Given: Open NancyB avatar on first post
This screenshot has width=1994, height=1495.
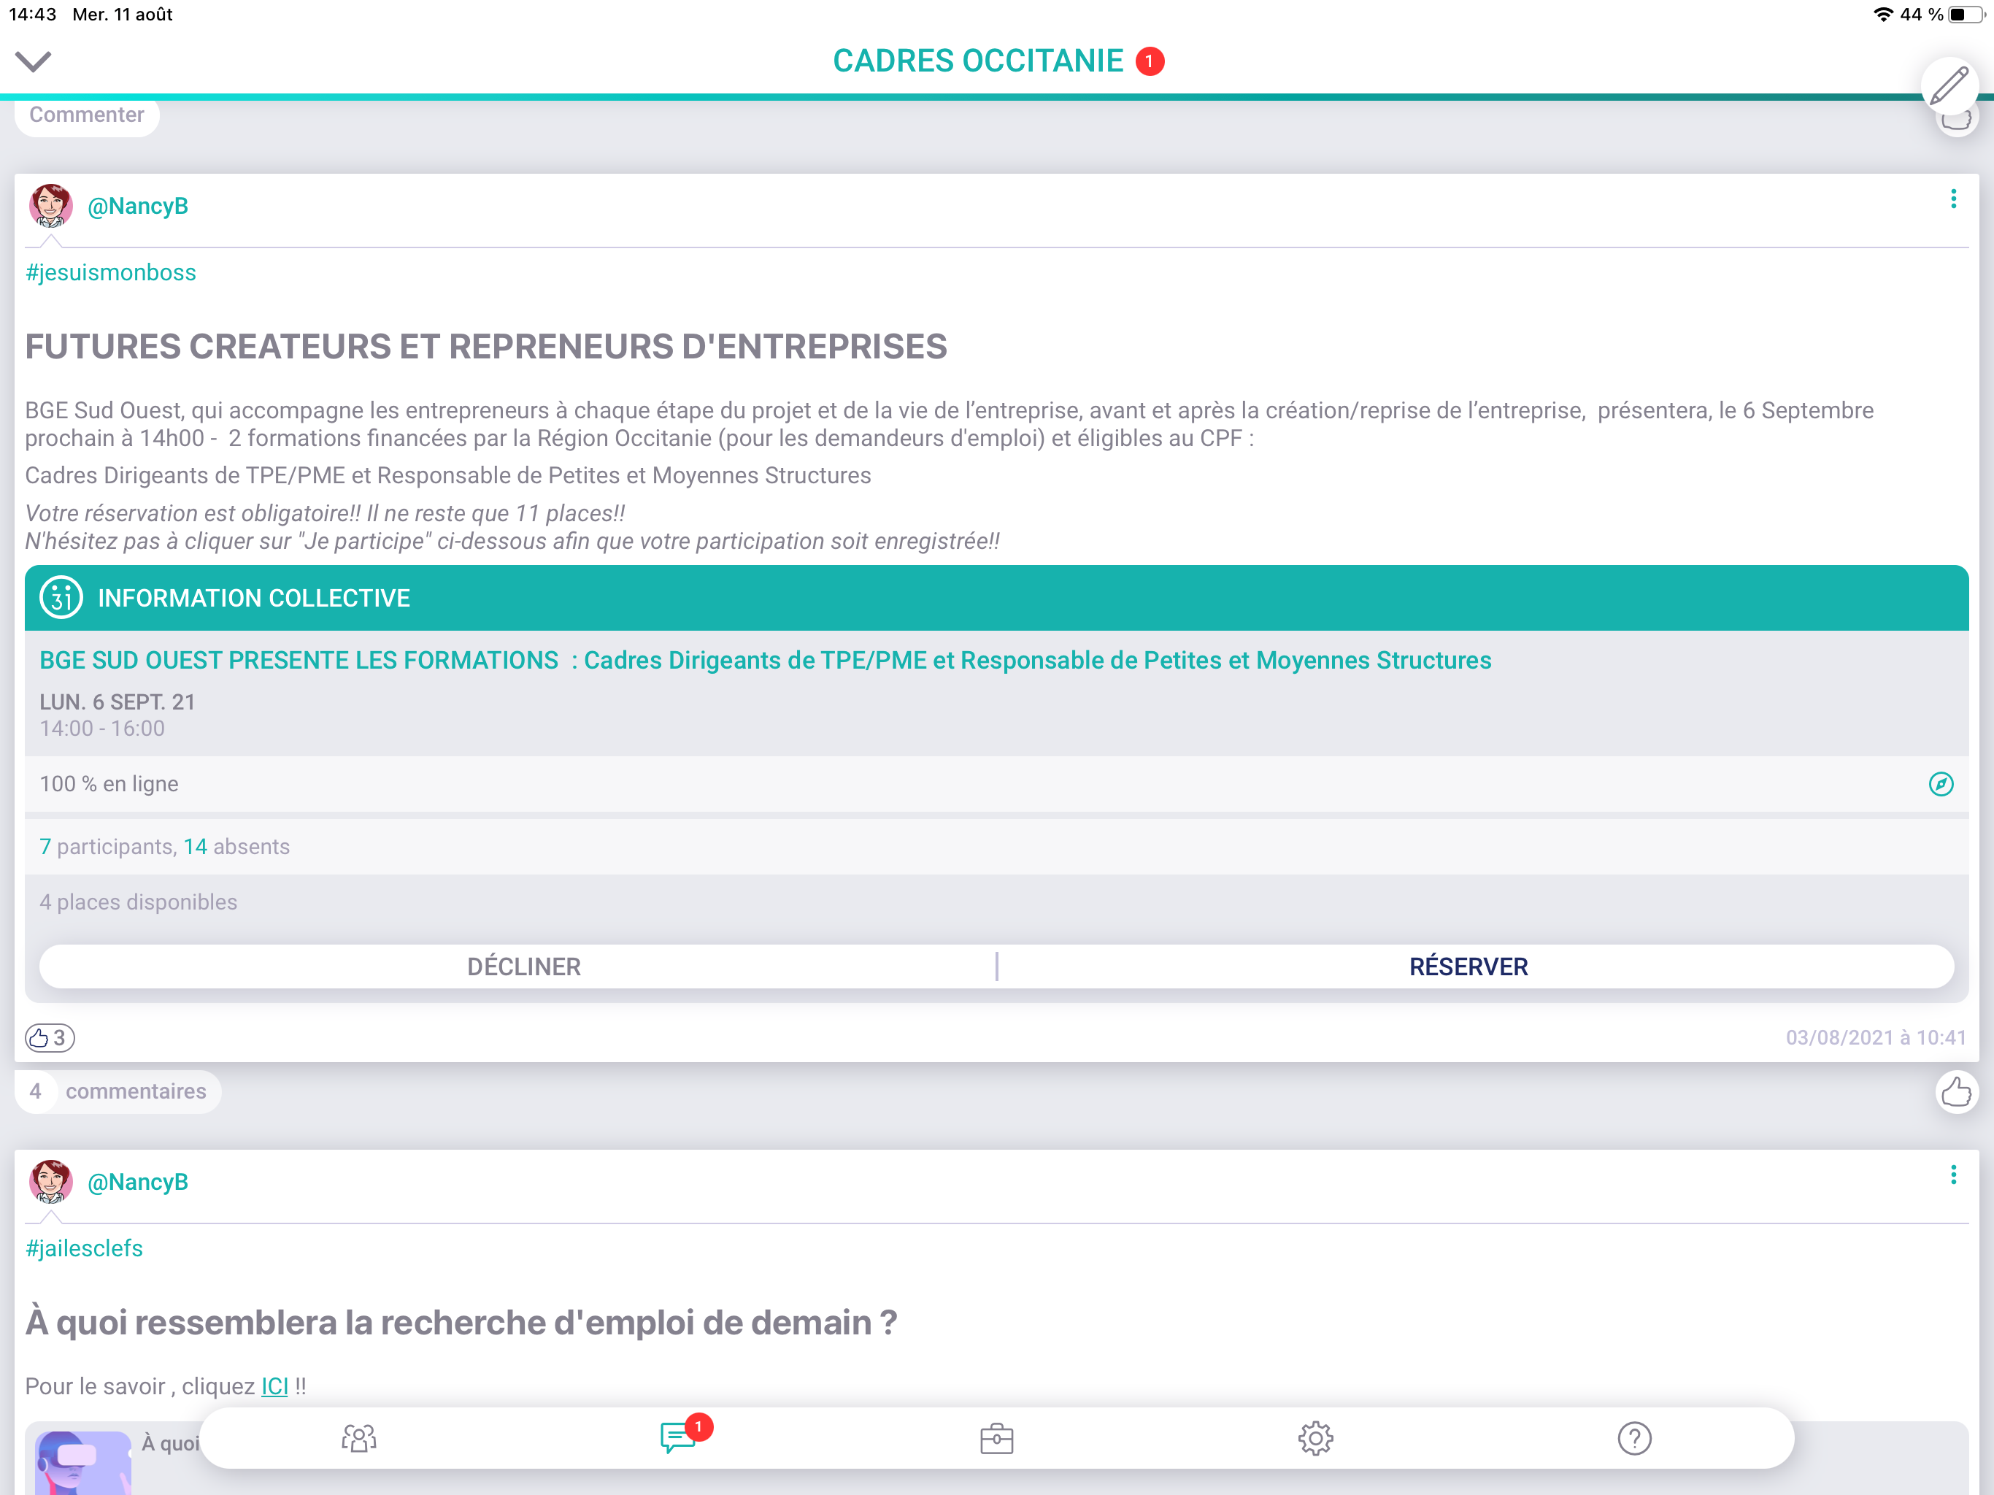Looking at the screenshot, I should (50, 206).
